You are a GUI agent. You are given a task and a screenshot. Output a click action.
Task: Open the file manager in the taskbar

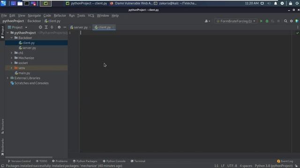coord(20,3)
